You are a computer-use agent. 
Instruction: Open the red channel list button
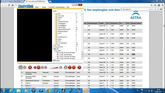coord(39,67)
